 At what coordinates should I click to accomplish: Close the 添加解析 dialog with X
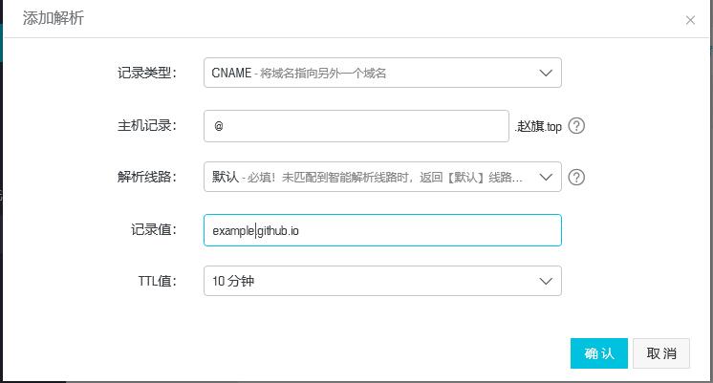click(690, 20)
